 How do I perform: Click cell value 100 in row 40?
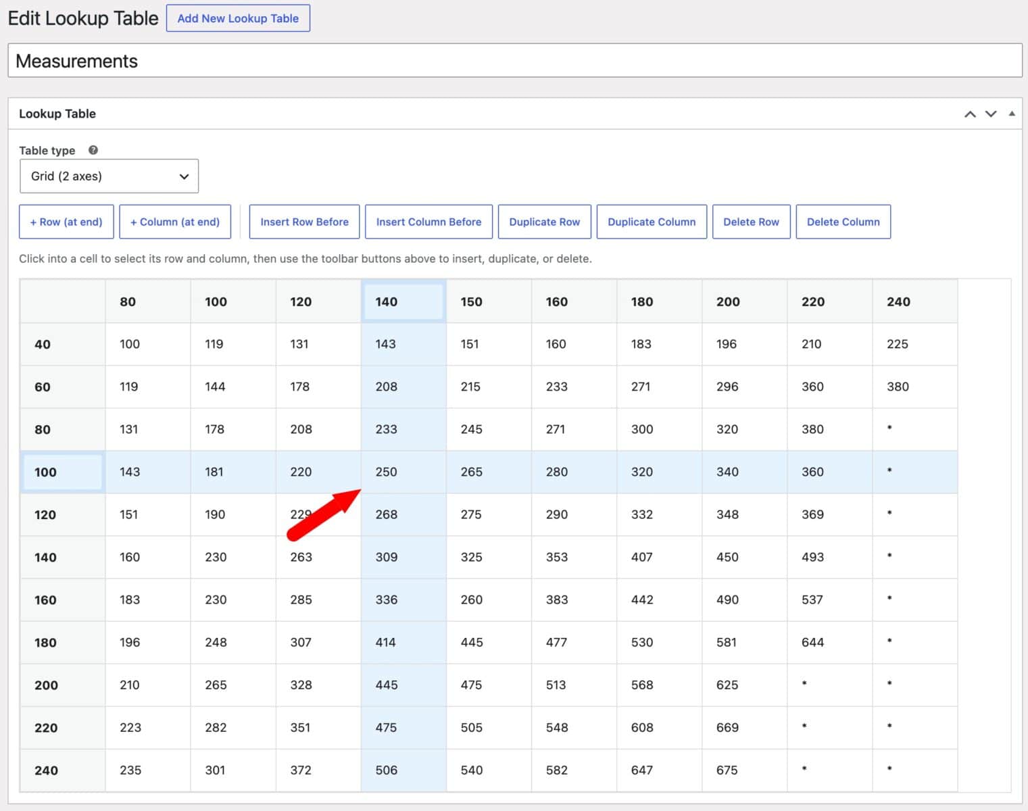click(148, 344)
